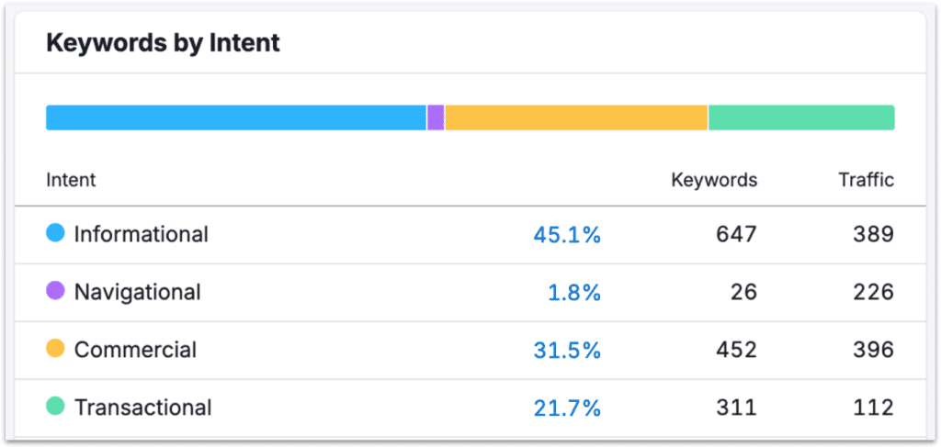Click the blue Informational intent dot
Viewport: 941px width, 447px height.
[x=55, y=233]
